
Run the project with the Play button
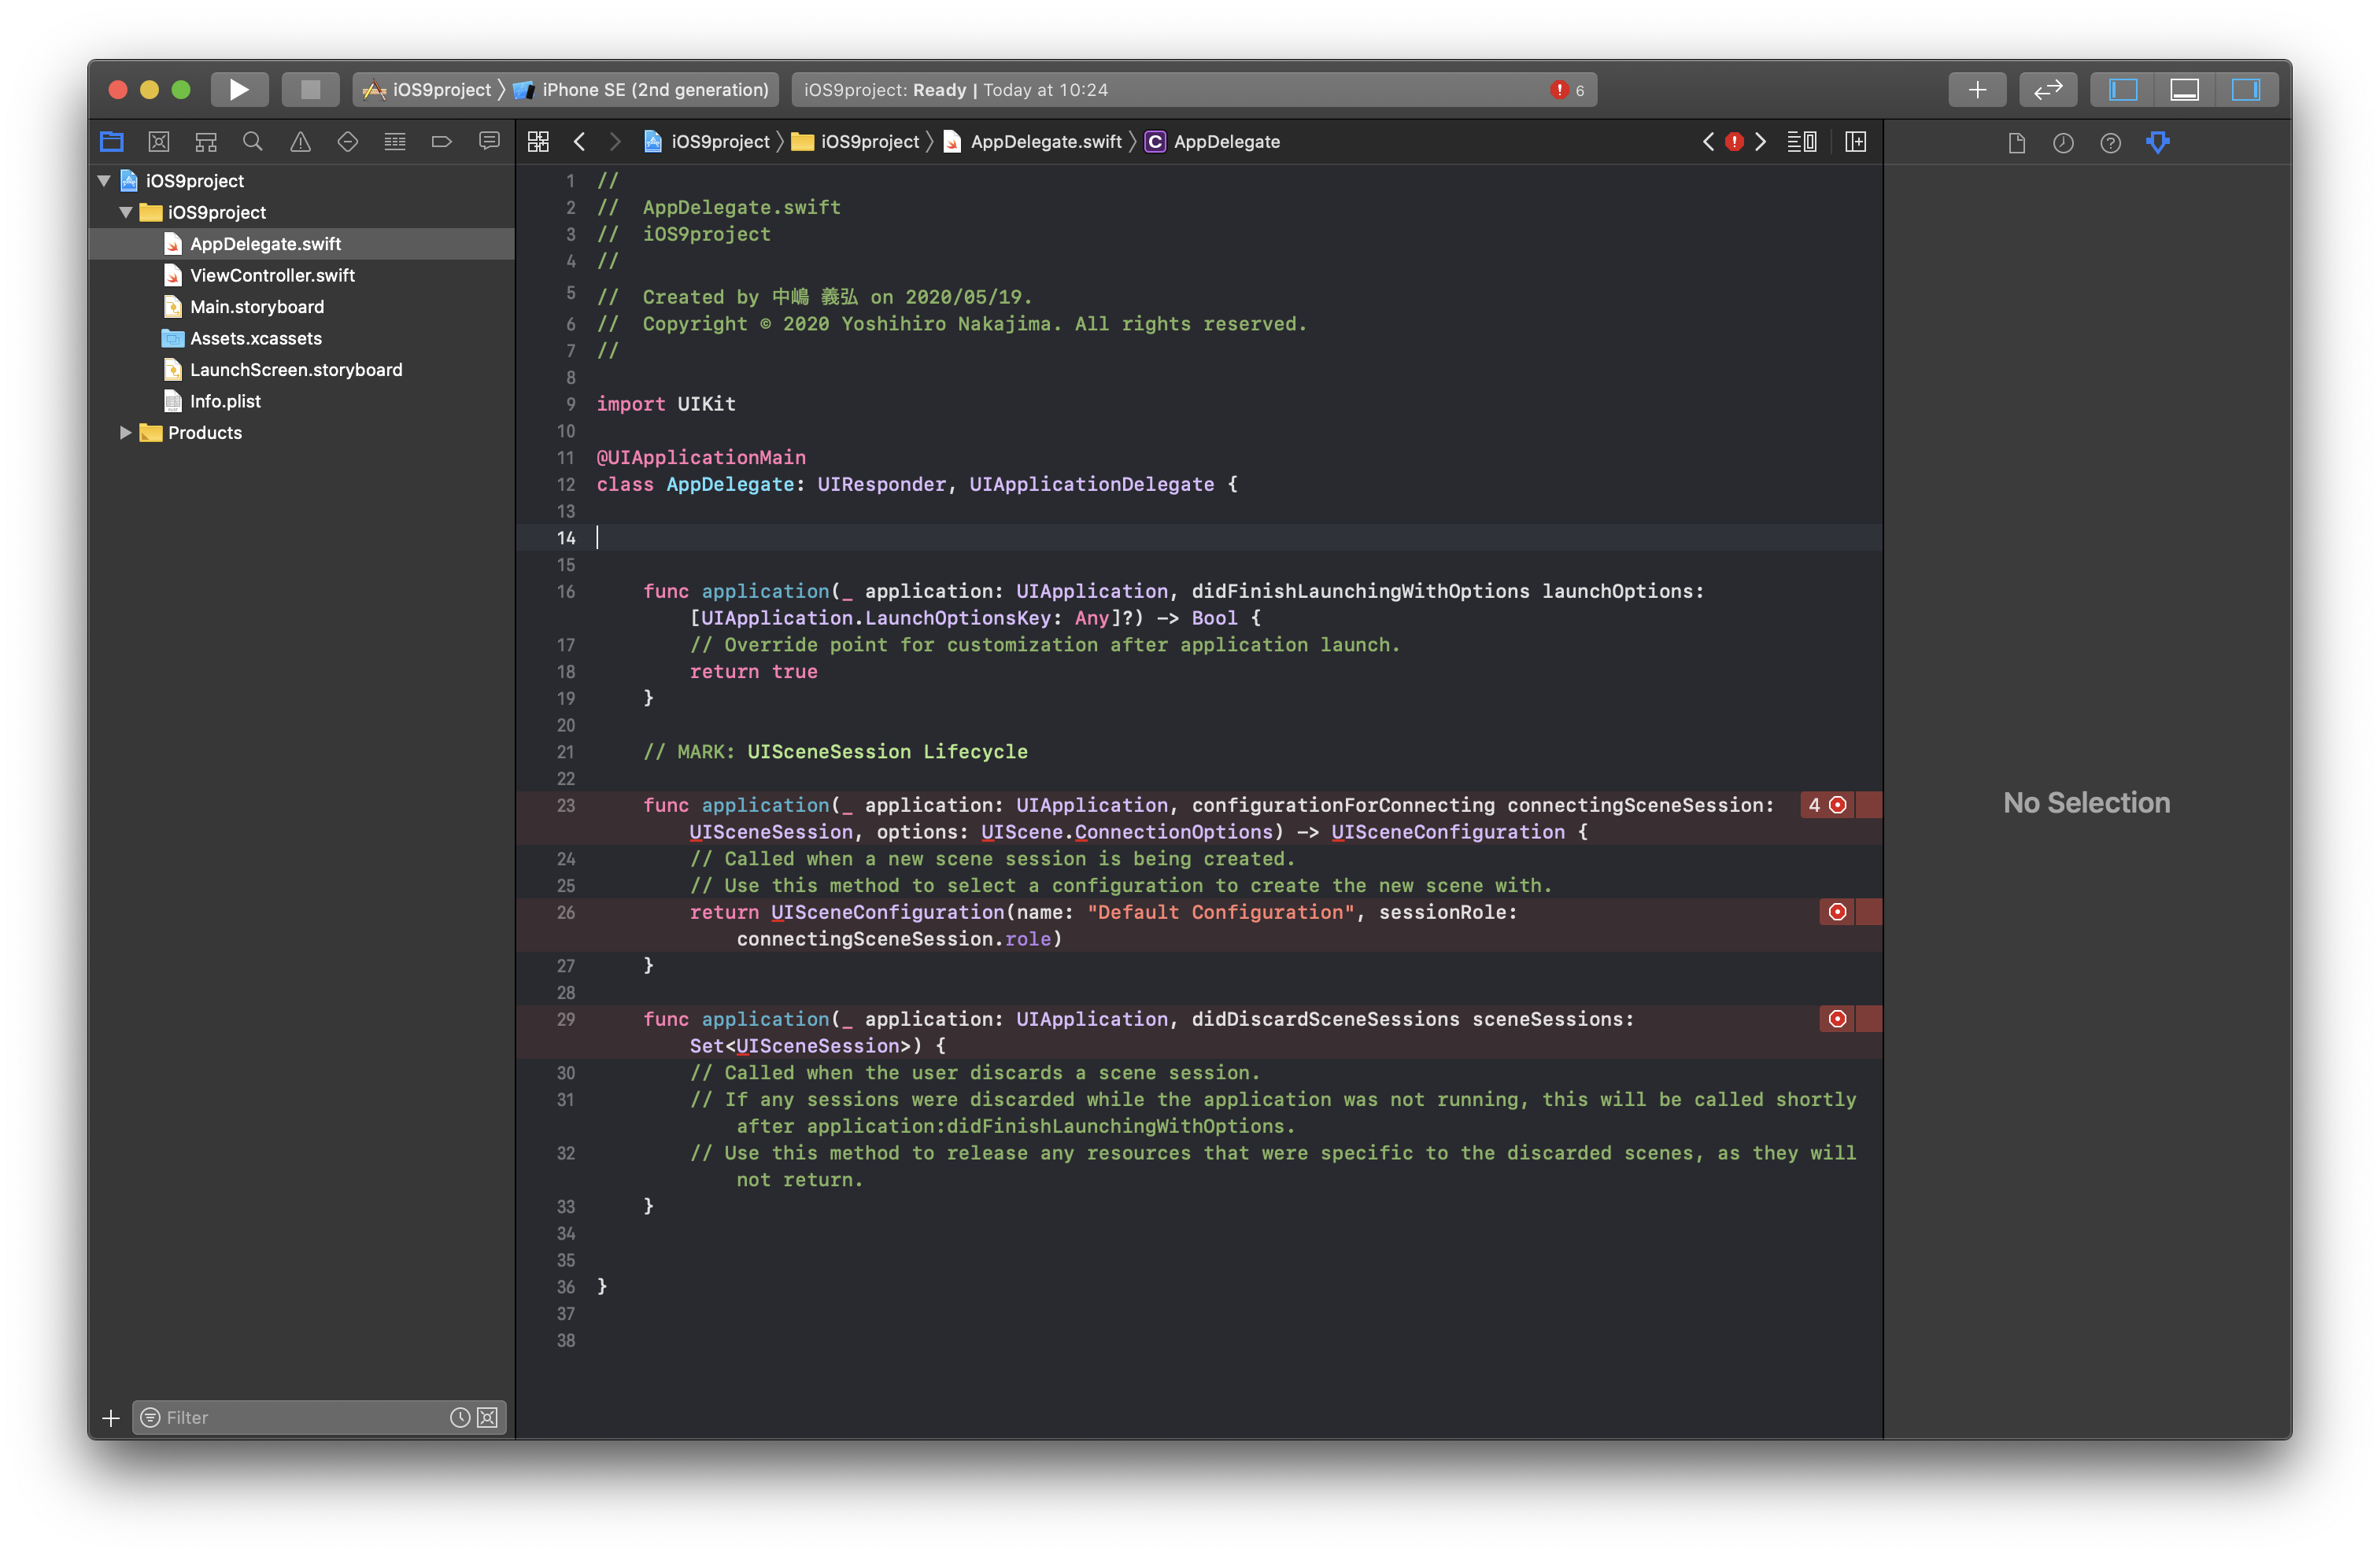[x=239, y=90]
